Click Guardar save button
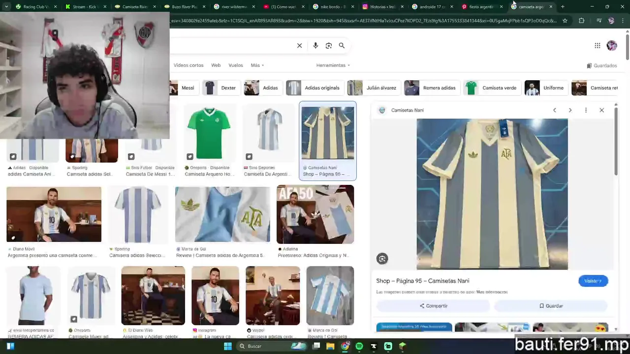The image size is (630, 354). (551, 306)
